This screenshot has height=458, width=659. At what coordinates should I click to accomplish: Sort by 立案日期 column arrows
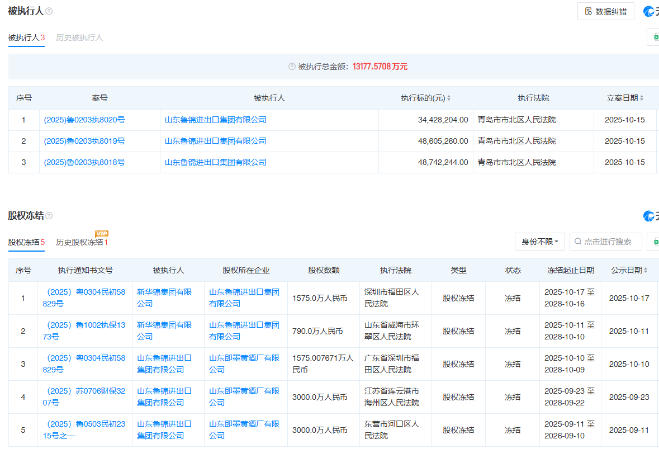(x=641, y=98)
